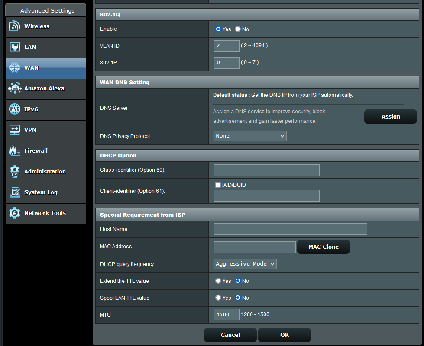
Task: Select Yes for Spoof LAN TTL value
Action: (218, 298)
